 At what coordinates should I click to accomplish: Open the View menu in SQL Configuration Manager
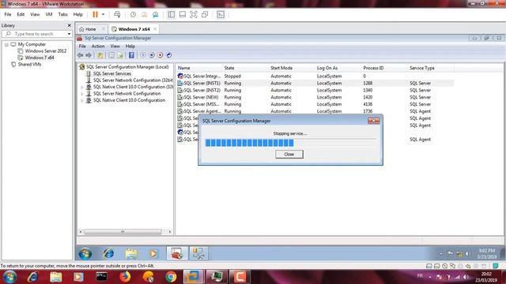click(115, 47)
